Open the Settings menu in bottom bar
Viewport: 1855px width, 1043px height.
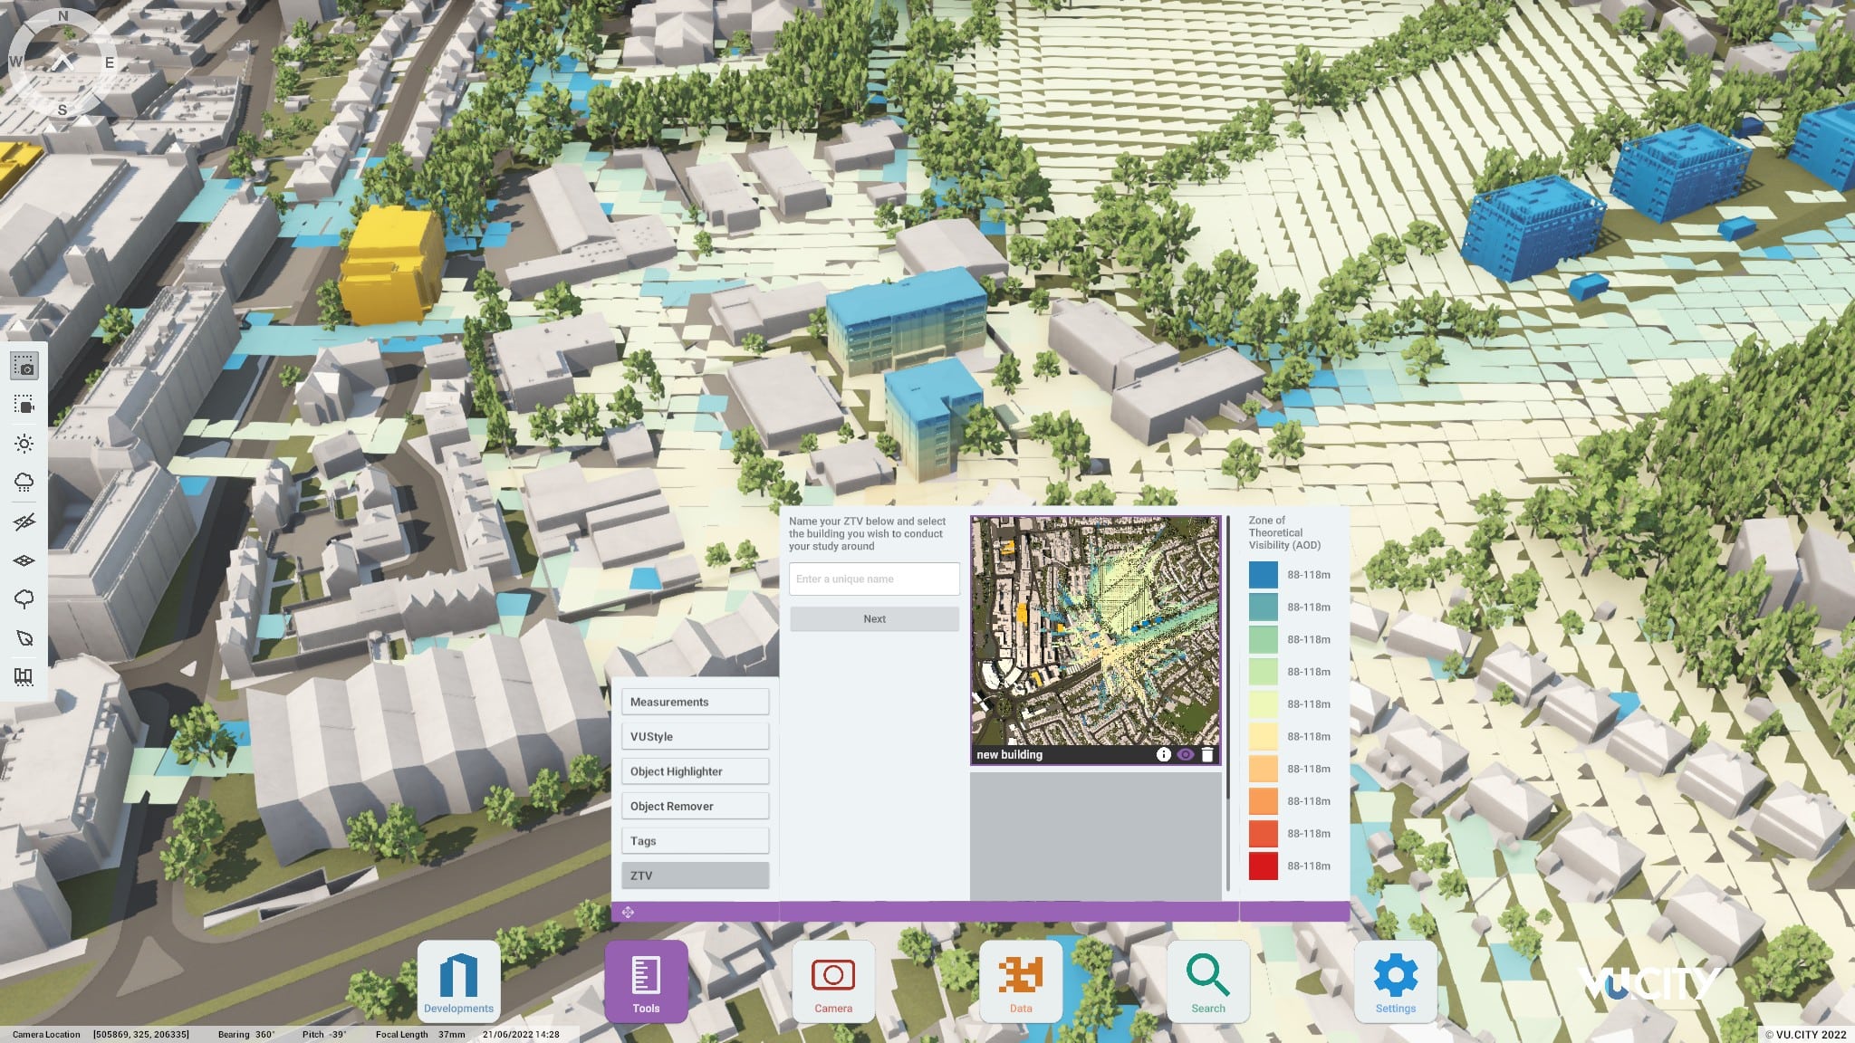(x=1395, y=981)
